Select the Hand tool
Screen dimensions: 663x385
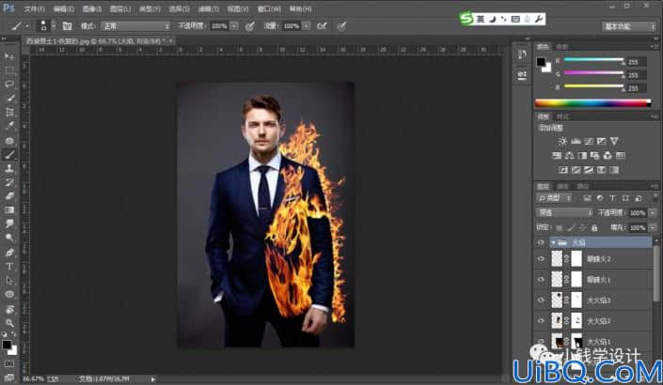point(9,309)
